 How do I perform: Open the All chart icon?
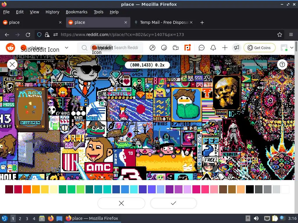[164, 48]
